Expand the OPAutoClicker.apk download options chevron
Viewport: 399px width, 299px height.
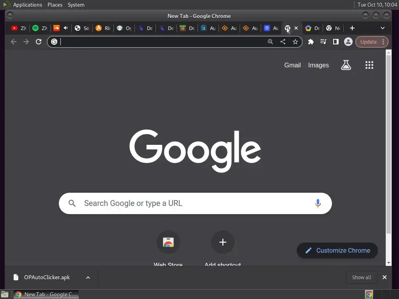pyautogui.click(x=88, y=278)
